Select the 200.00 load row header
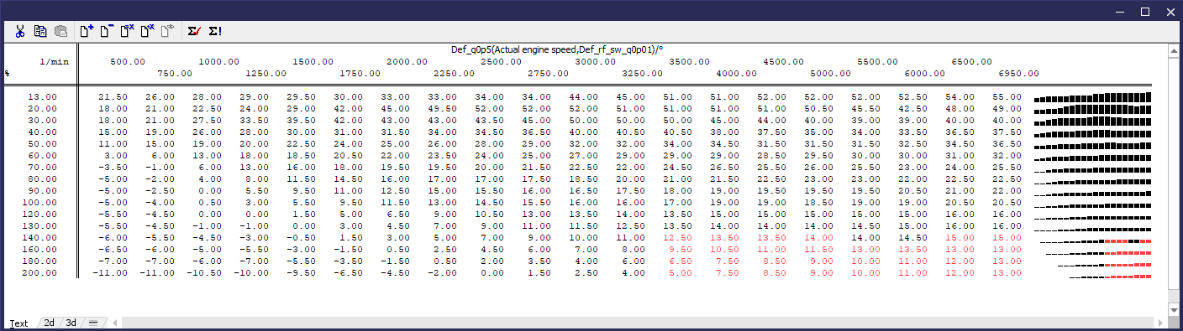Screen dimensions: 1183x331 (39, 273)
